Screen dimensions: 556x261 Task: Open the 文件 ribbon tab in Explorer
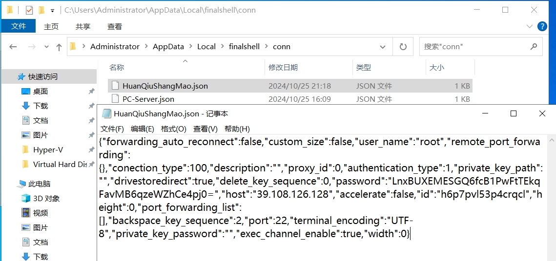coord(19,26)
